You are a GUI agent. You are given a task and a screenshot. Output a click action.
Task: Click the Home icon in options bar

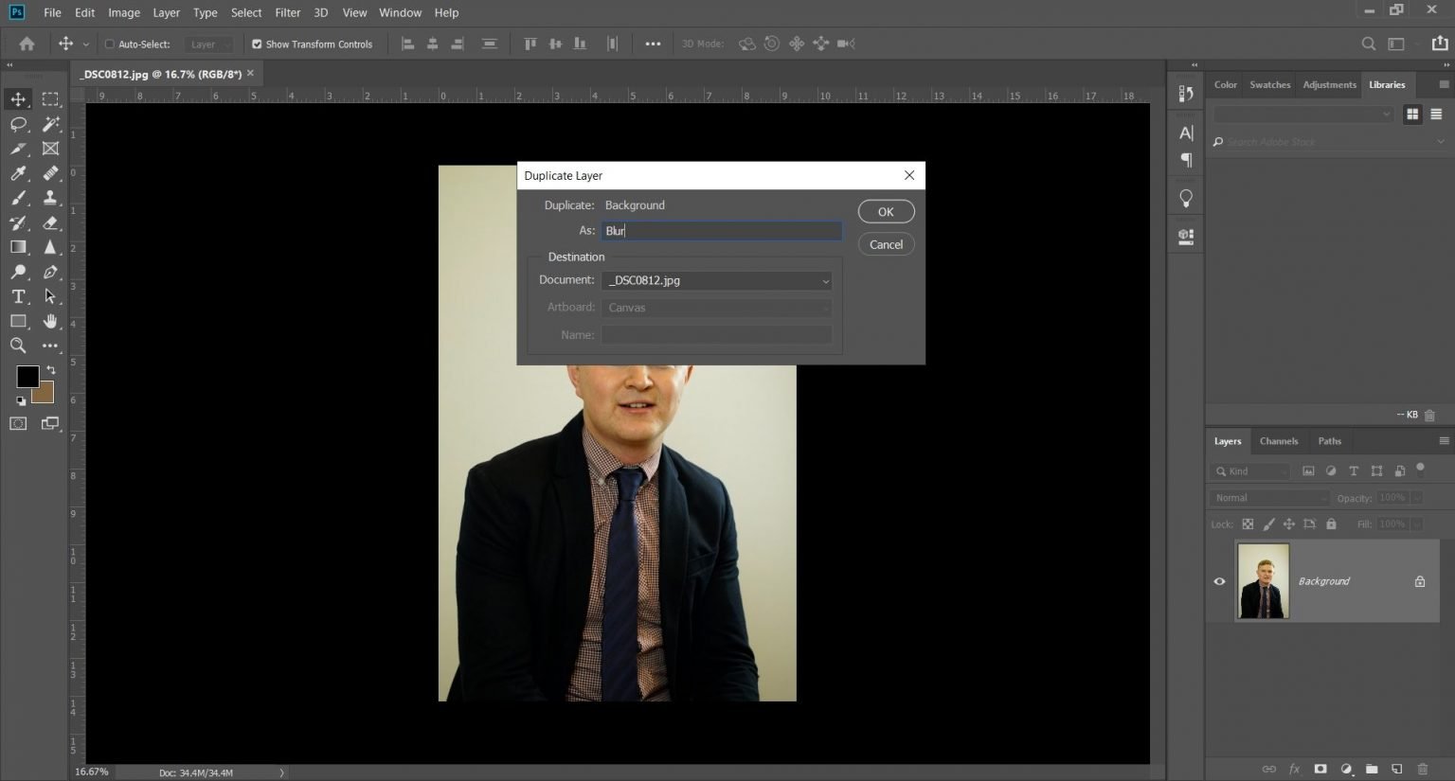(x=27, y=44)
